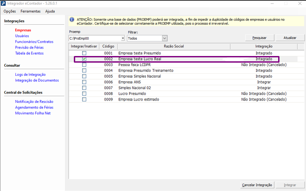The height and width of the screenshot is (191, 306).
Task: Go to Funcionários/Contratos section
Action: pyautogui.click(x=34, y=41)
